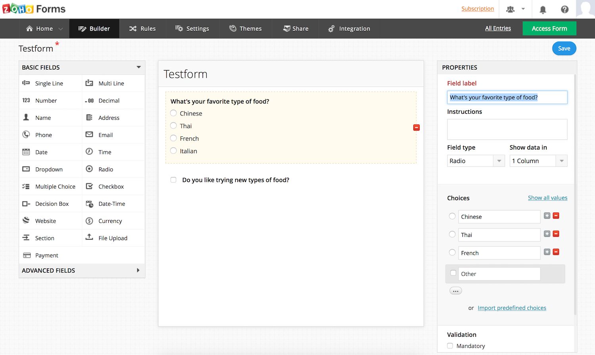
Task: Expand the Advanced Fields section
Action: click(x=82, y=271)
